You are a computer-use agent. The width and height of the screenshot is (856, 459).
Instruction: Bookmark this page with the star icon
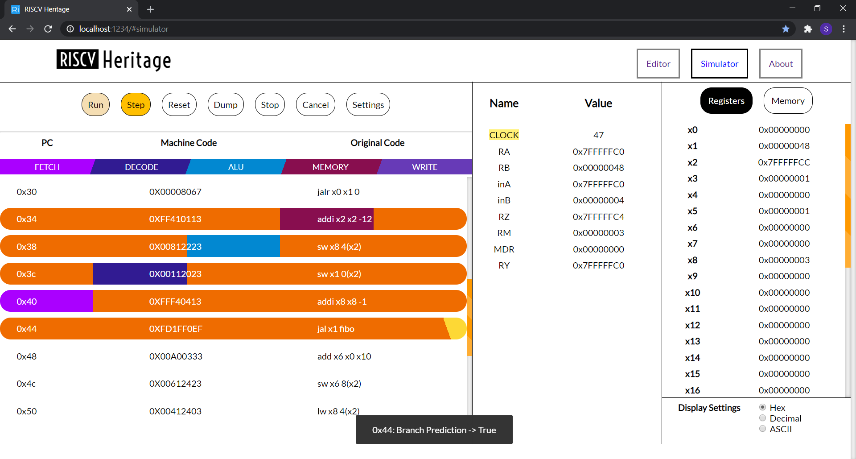point(786,29)
